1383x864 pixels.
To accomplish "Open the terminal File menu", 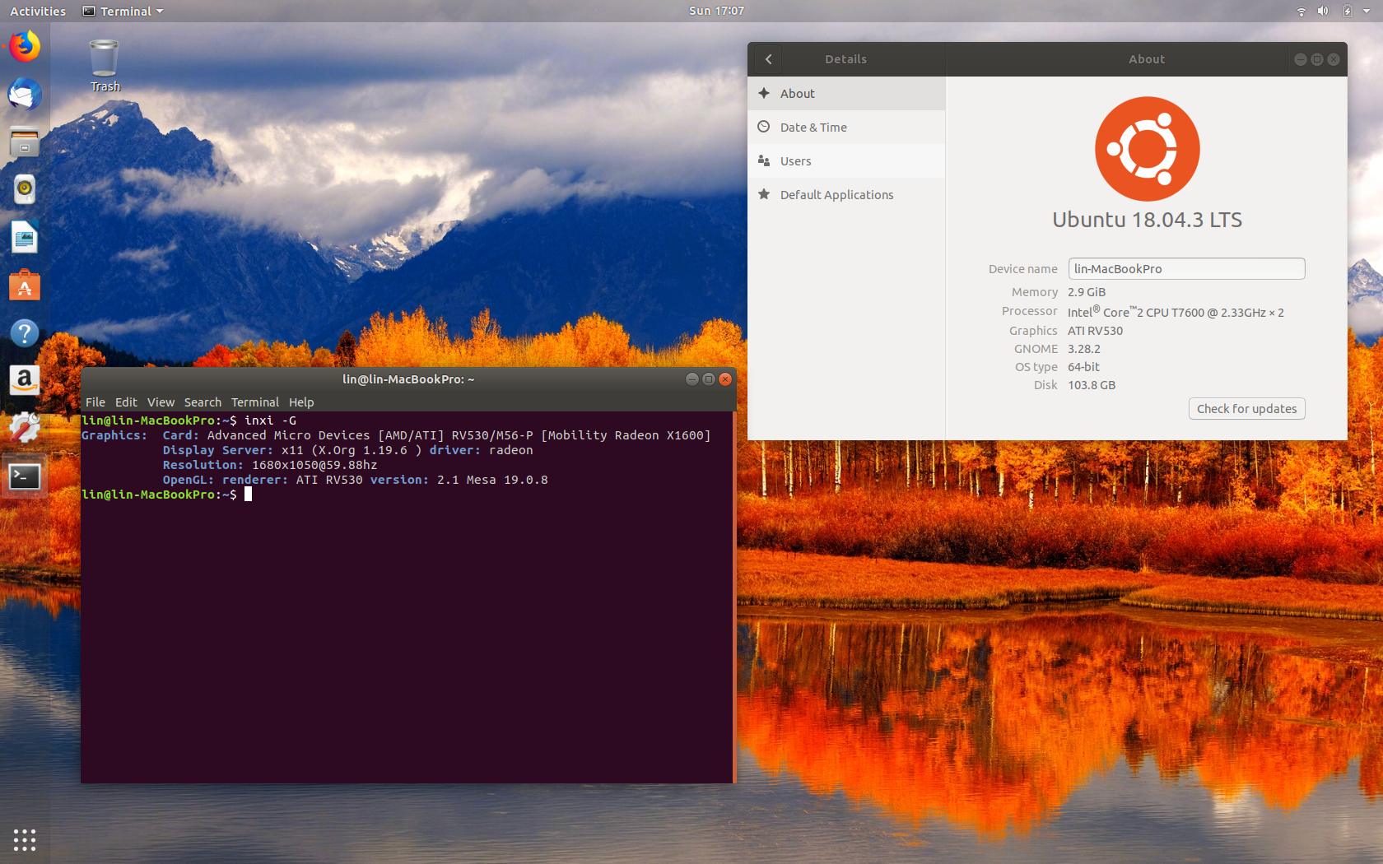I will [x=95, y=402].
